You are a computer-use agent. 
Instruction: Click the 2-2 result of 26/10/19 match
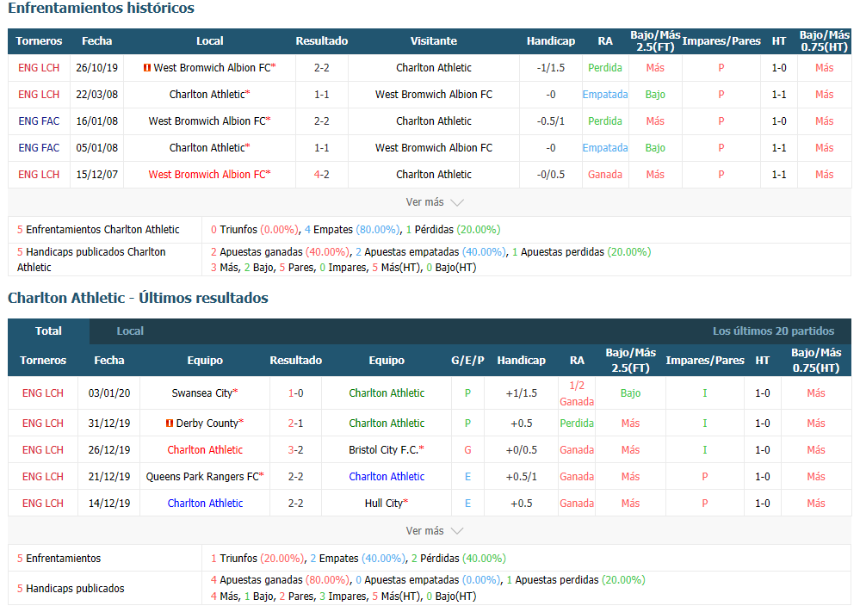(322, 68)
